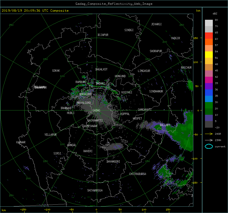Click the gray echo patch north of Davangeri
The image size is (228, 213).
pyautogui.click(x=114, y=146)
